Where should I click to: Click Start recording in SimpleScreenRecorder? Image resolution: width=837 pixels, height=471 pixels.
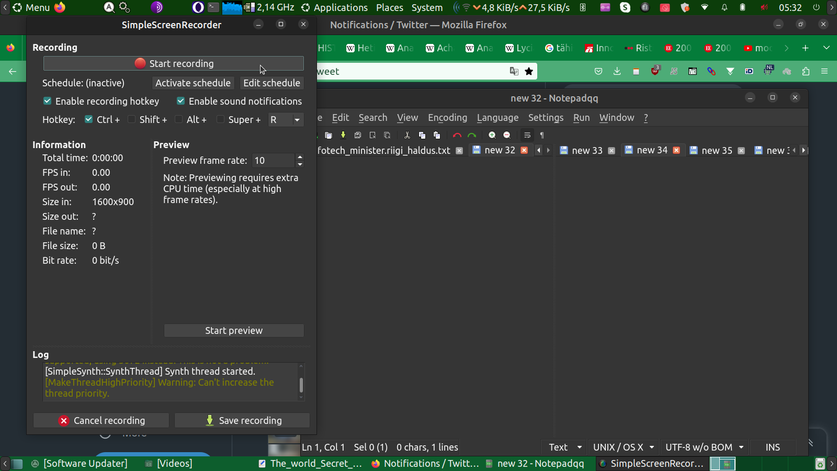click(174, 63)
